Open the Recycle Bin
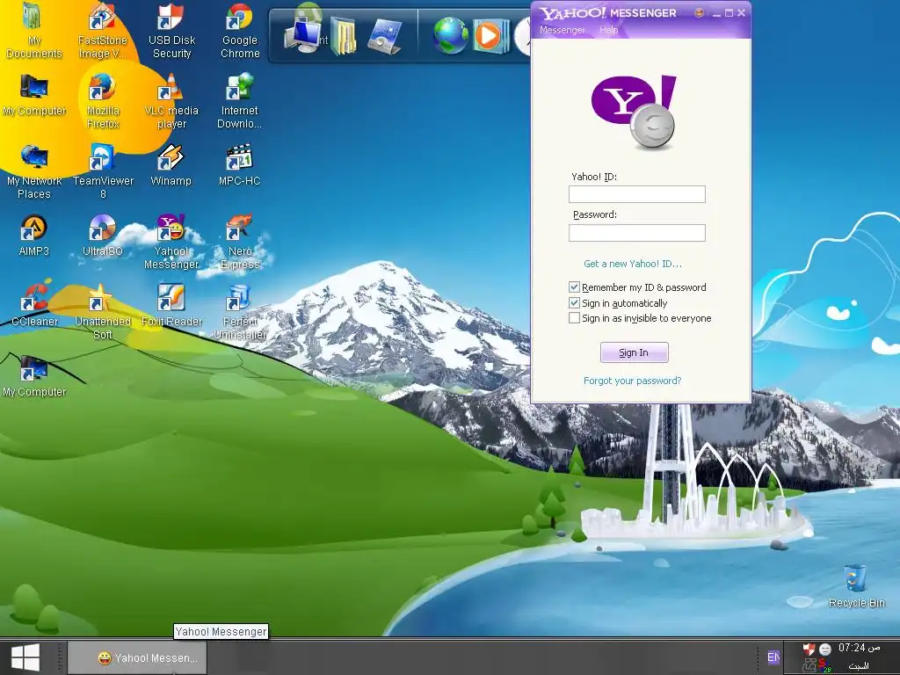900x675 pixels. (x=856, y=585)
